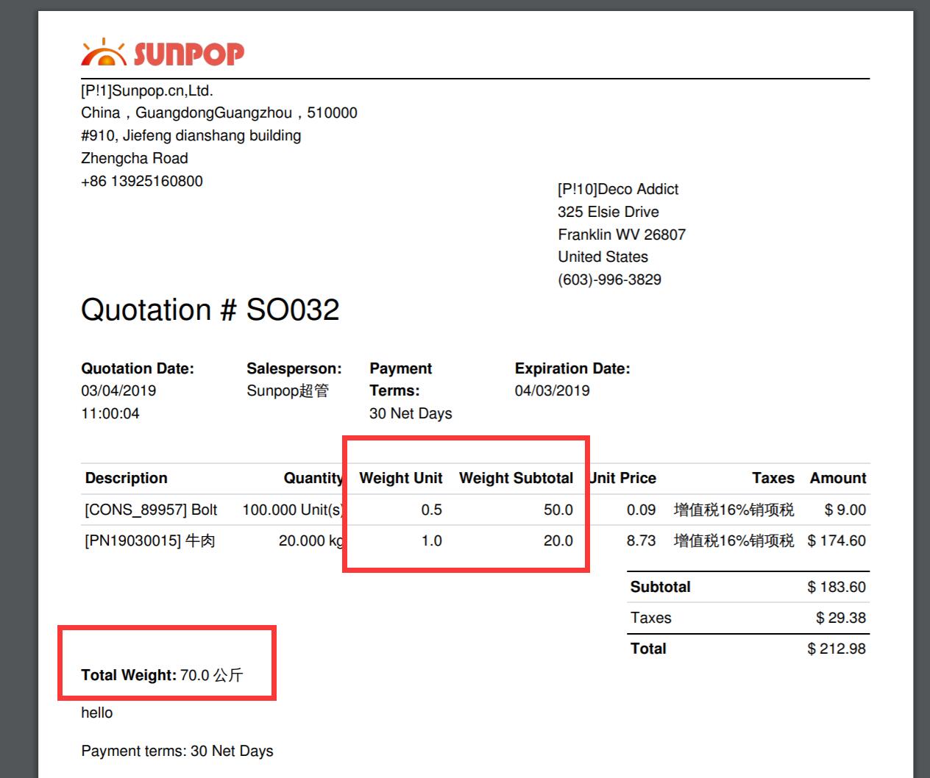Viewport: 930px width, 778px height.
Task: Click the Salesperson label
Action: [294, 368]
